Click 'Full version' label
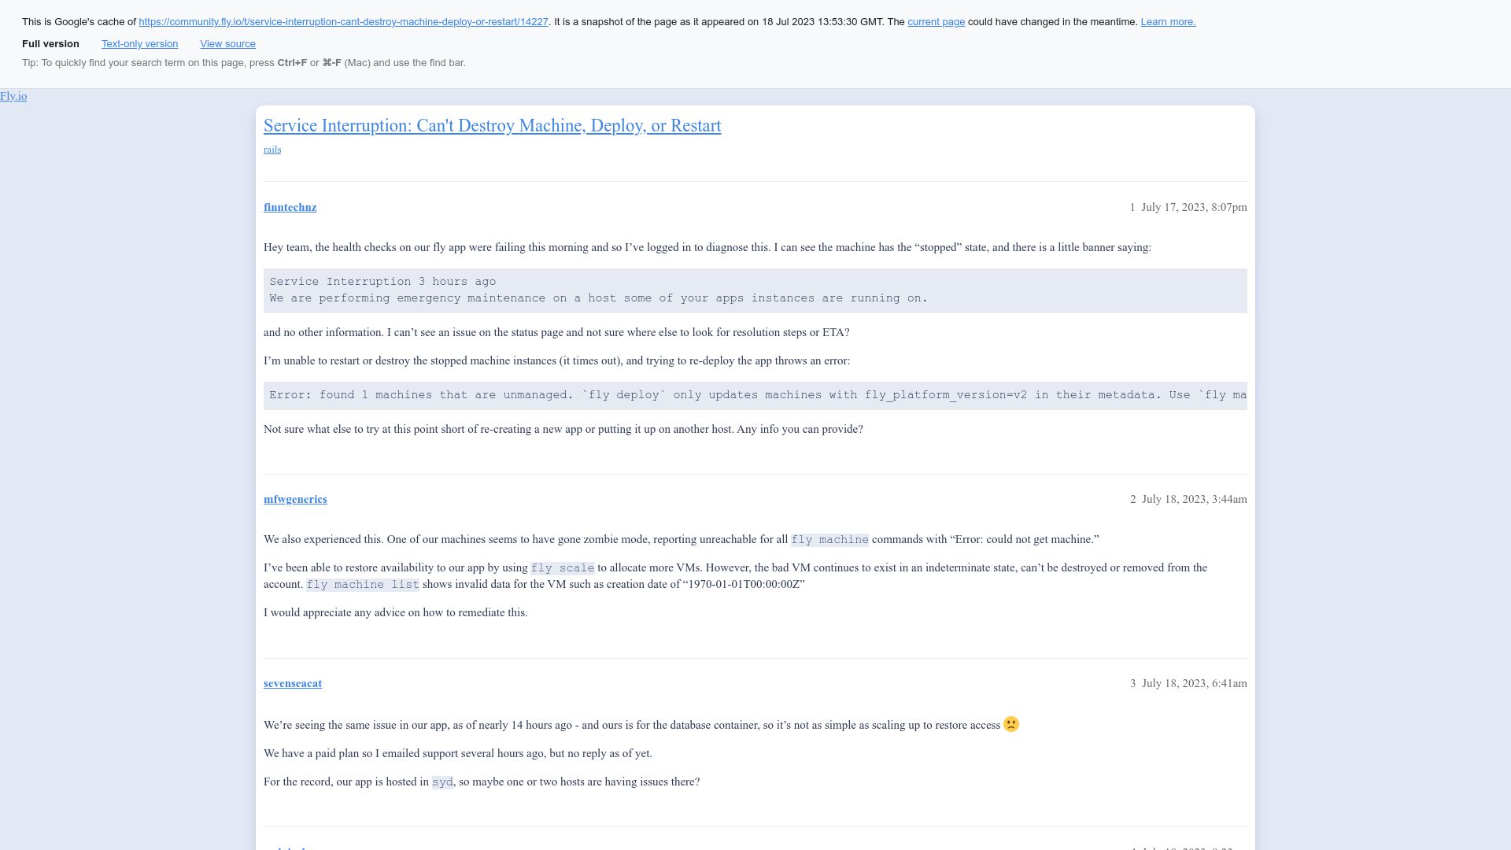Image resolution: width=1511 pixels, height=850 pixels. 50,44
